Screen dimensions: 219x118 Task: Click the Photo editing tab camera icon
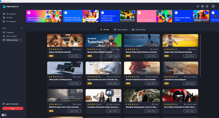133,30
